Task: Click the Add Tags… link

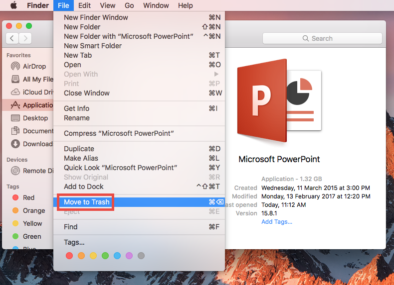Action: [x=277, y=222]
